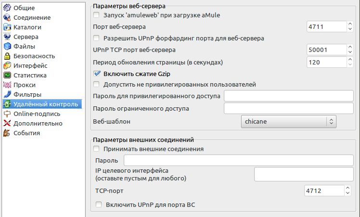
Task: Decrease the UPnP TCP web server port
Action: tap(350, 52)
